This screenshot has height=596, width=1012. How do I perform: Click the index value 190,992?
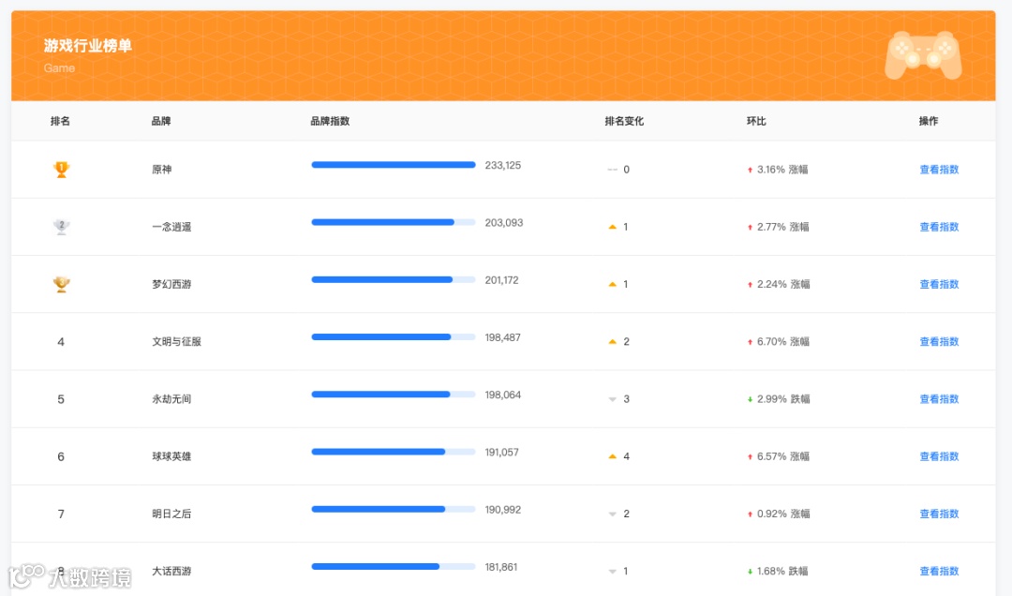pyautogui.click(x=503, y=510)
